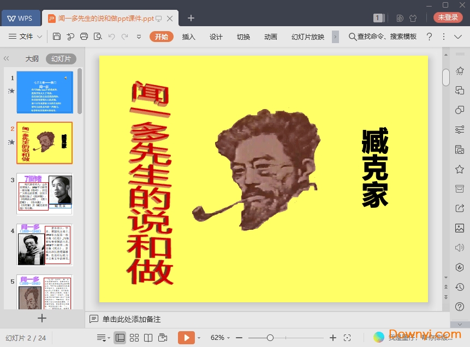This screenshot has width=470, height=347.
Task: Open the quick access toolbar customization dropdown
Action: click(x=139, y=37)
